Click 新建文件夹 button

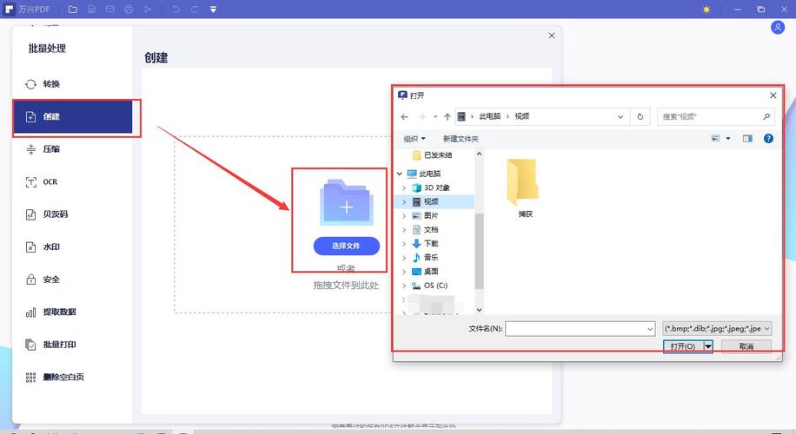point(461,139)
